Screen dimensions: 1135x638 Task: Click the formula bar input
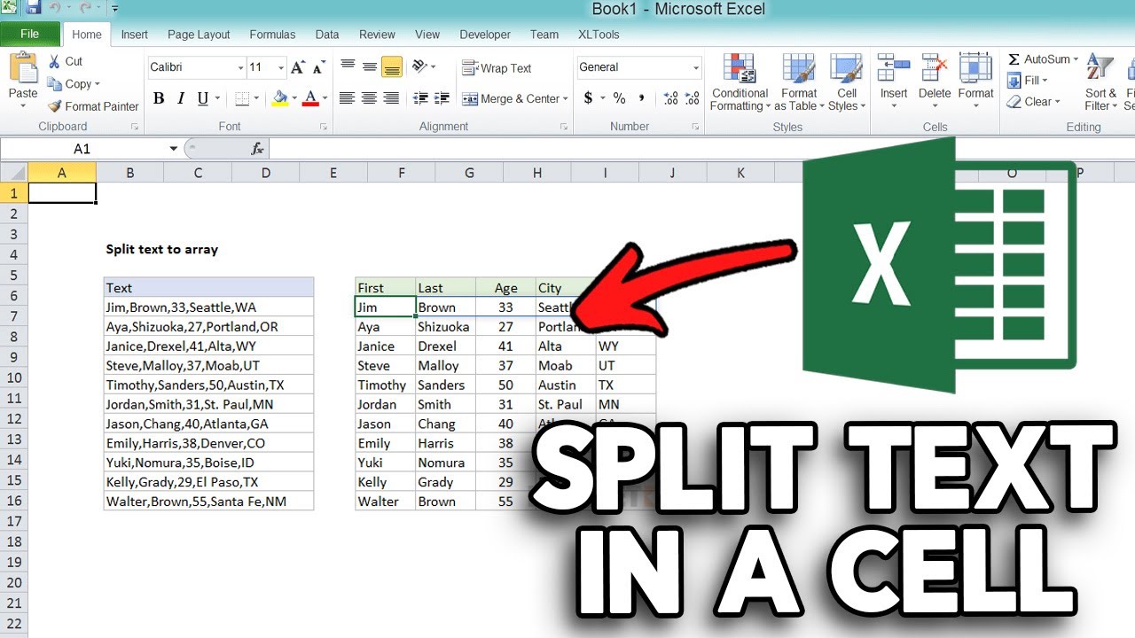(x=701, y=149)
